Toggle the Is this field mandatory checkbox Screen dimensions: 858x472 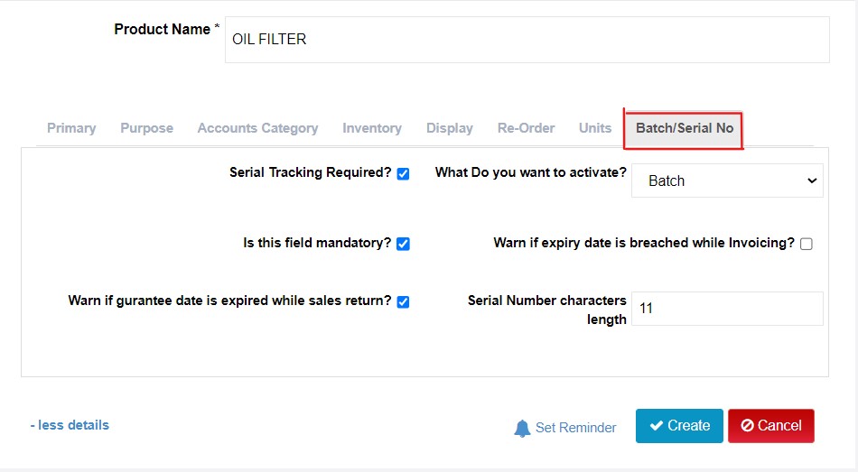404,244
